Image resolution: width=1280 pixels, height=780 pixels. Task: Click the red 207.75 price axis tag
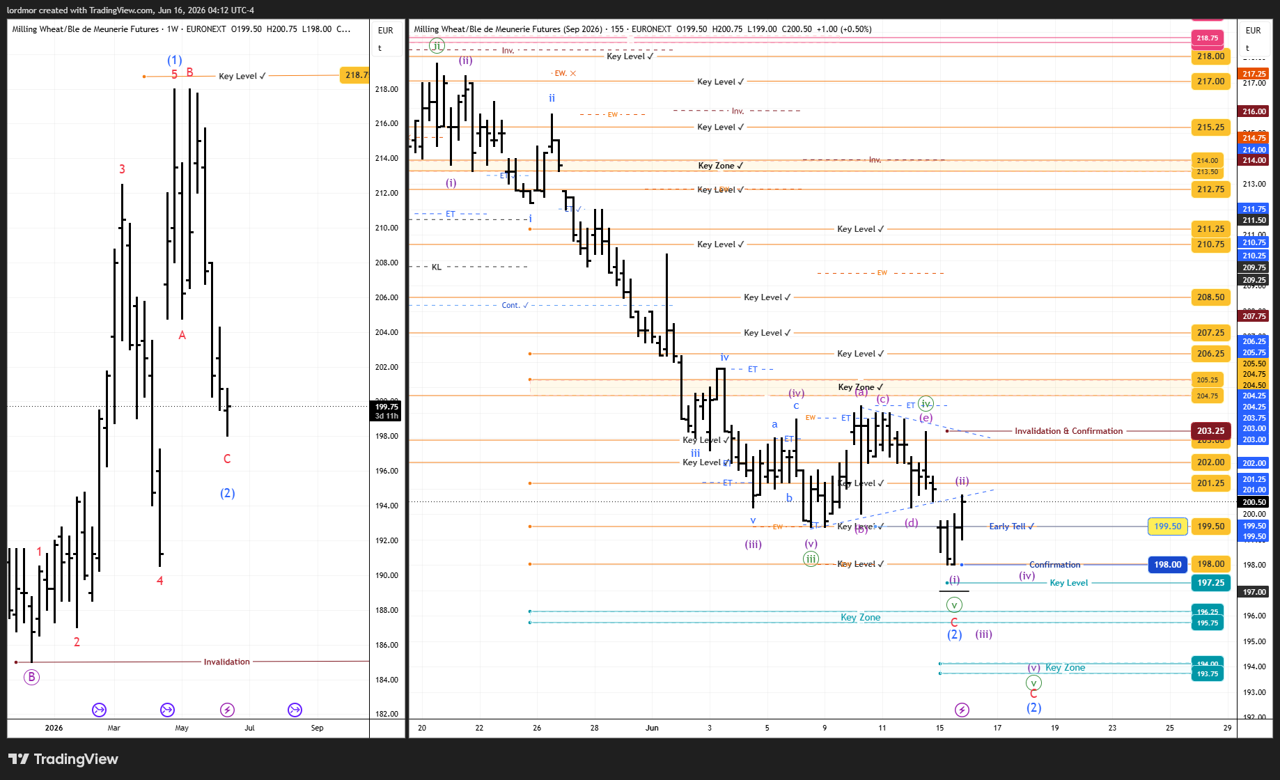point(1254,316)
